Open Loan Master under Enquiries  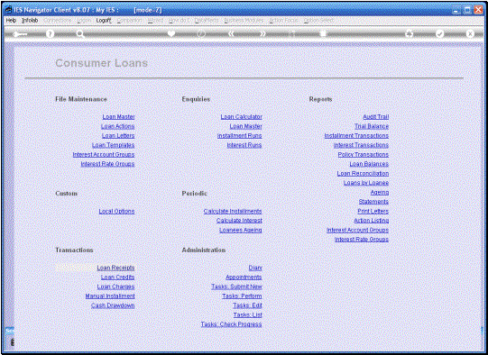246,126
